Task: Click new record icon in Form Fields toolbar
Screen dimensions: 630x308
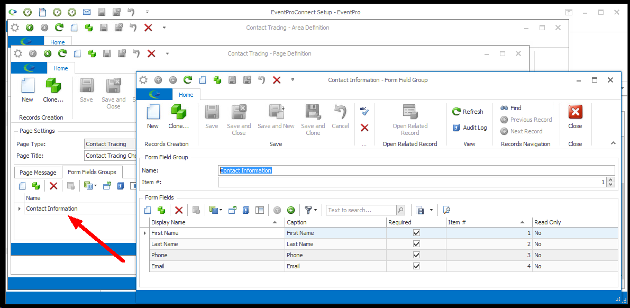Action: 148,210
